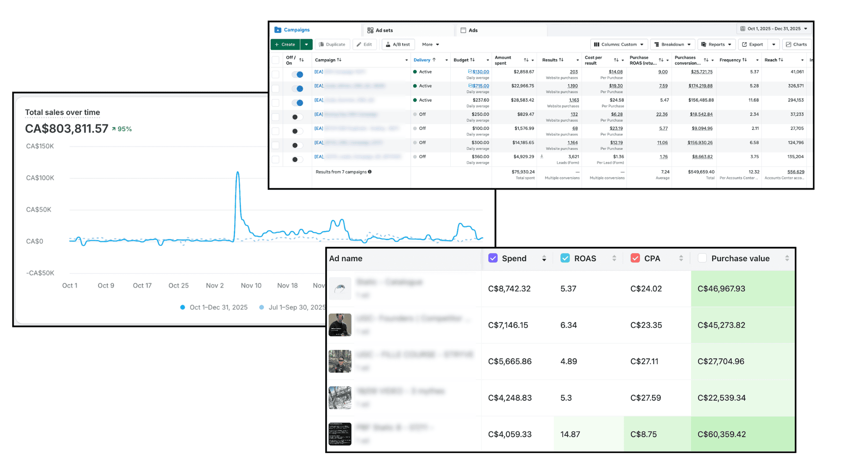Enable the Purchase value checkbox
Image resolution: width=844 pixels, height=474 pixels.
[x=702, y=259]
